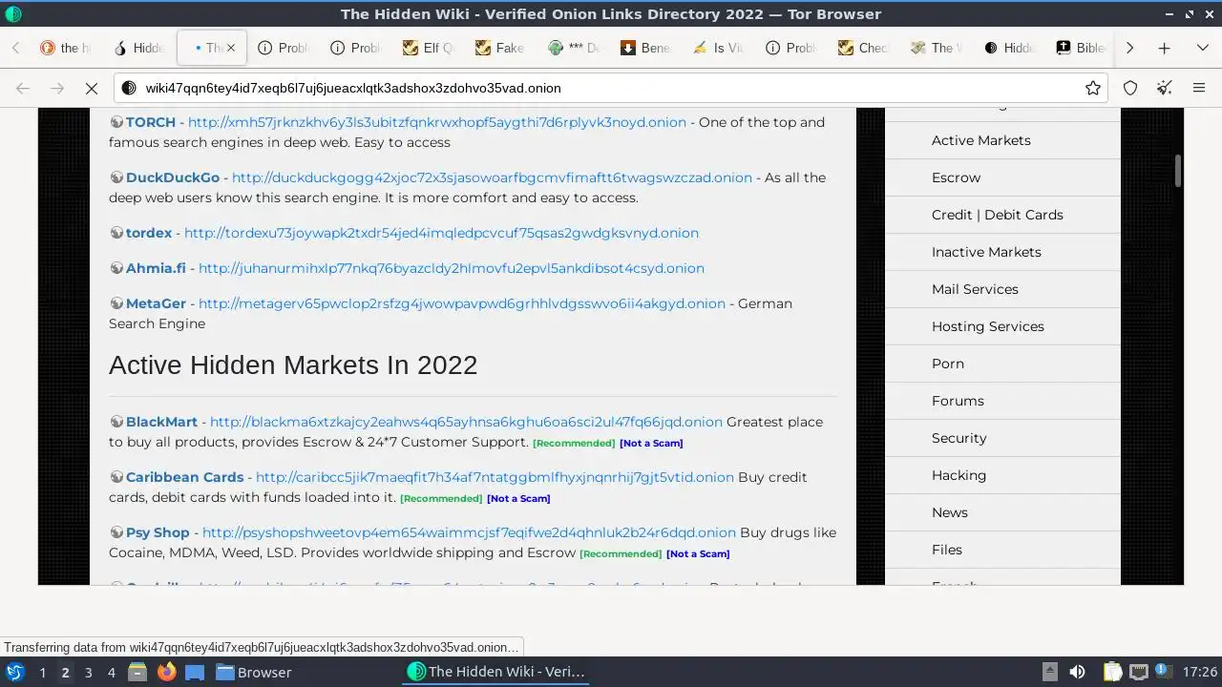This screenshot has width=1222, height=687.
Task: Switch to the 'Fake' tab
Action: [501, 48]
